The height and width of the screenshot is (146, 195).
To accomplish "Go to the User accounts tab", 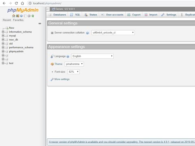I will coord(113,15).
